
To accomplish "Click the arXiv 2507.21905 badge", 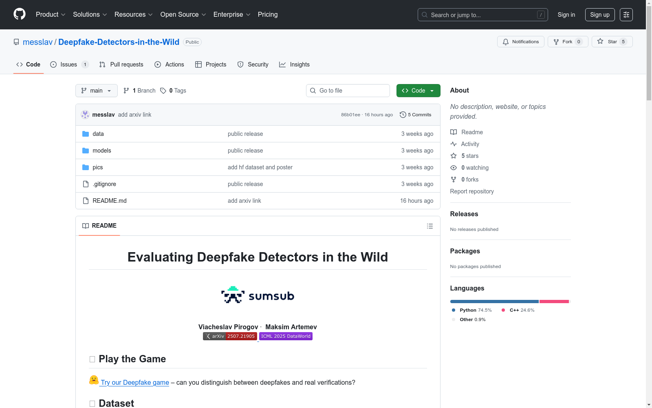I will [x=230, y=336].
